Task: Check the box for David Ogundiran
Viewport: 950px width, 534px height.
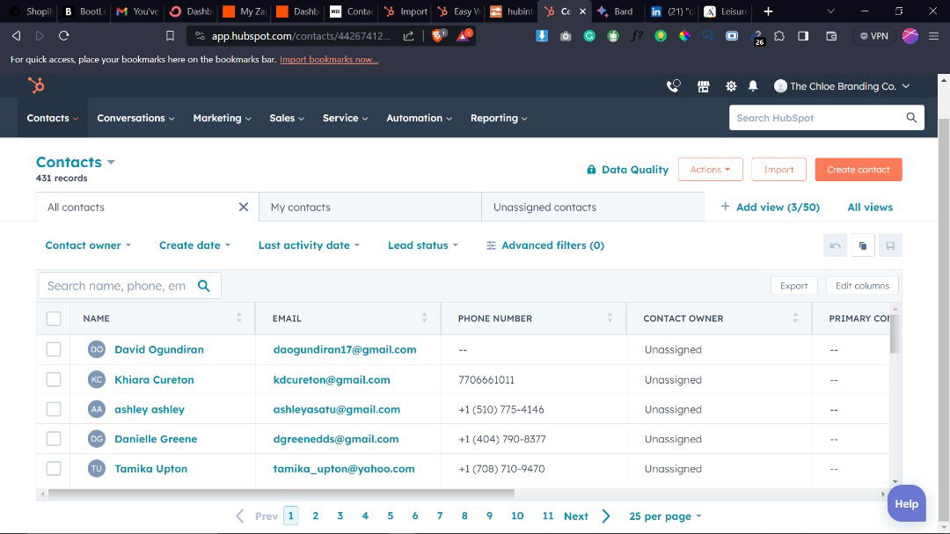Action: pos(54,349)
